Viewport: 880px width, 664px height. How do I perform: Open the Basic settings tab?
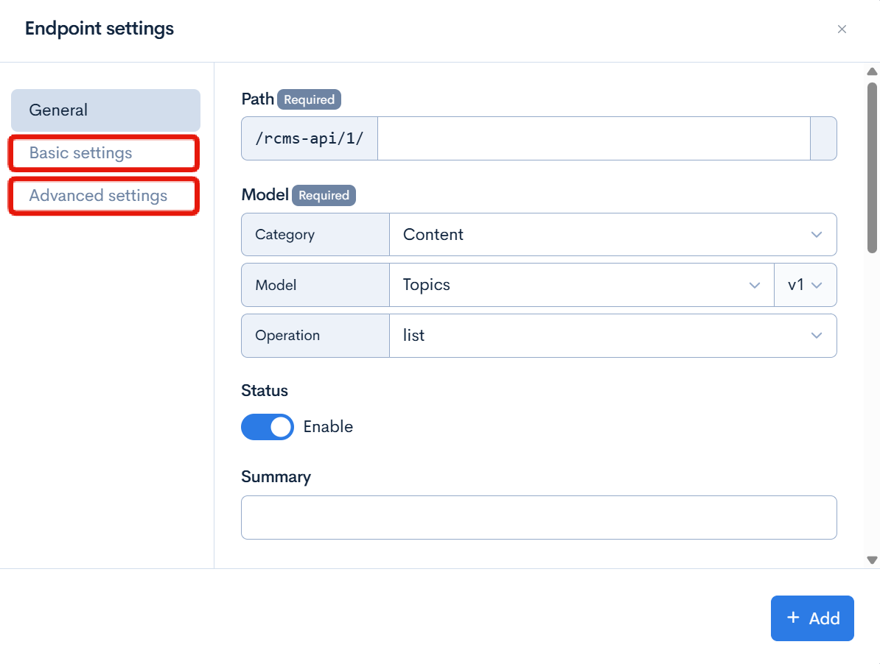coord(103,153)
